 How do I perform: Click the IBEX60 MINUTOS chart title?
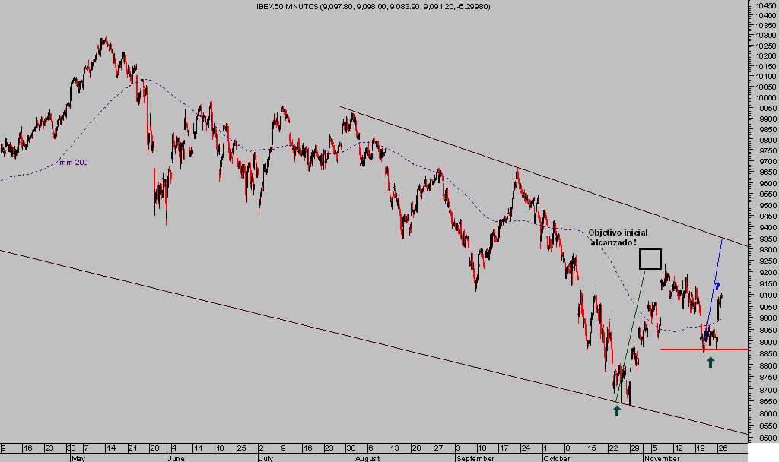[x=373, y=6]
